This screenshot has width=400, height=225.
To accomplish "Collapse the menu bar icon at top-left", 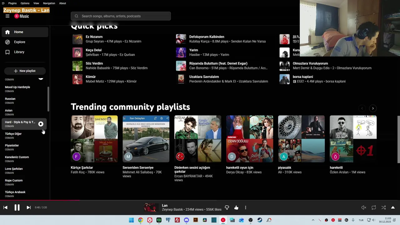I will [3, 3].
